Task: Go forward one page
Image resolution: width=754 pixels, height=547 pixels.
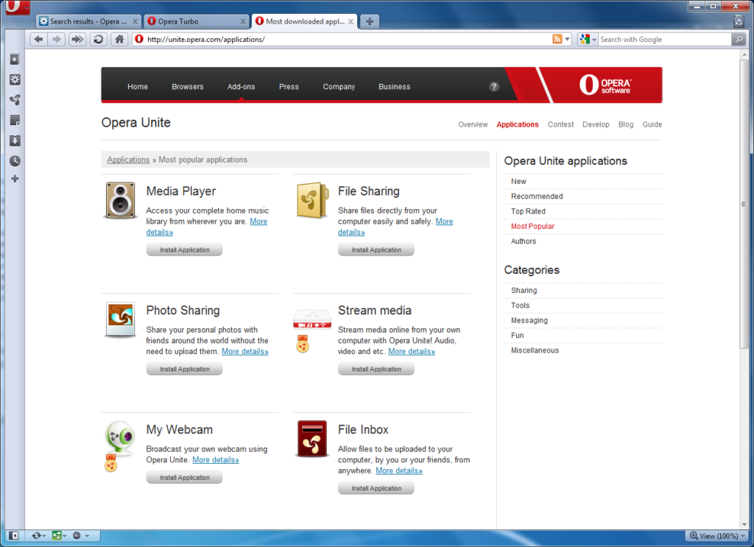Action: click(x=57, y=40)
